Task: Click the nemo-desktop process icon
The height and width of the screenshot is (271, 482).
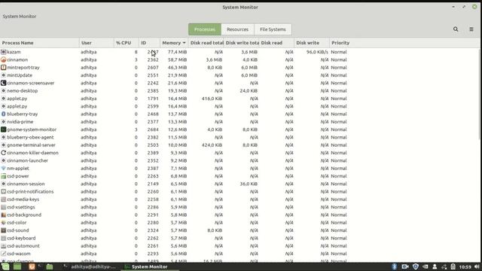Action: (x=3, y=90)
